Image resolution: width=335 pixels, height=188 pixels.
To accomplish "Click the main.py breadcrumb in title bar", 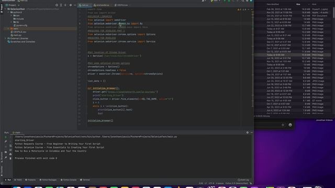I will coord(23,1).
